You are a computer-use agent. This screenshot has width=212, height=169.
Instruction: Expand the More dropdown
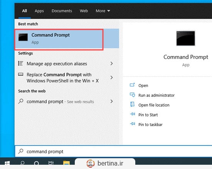click(x=103, y=11)
